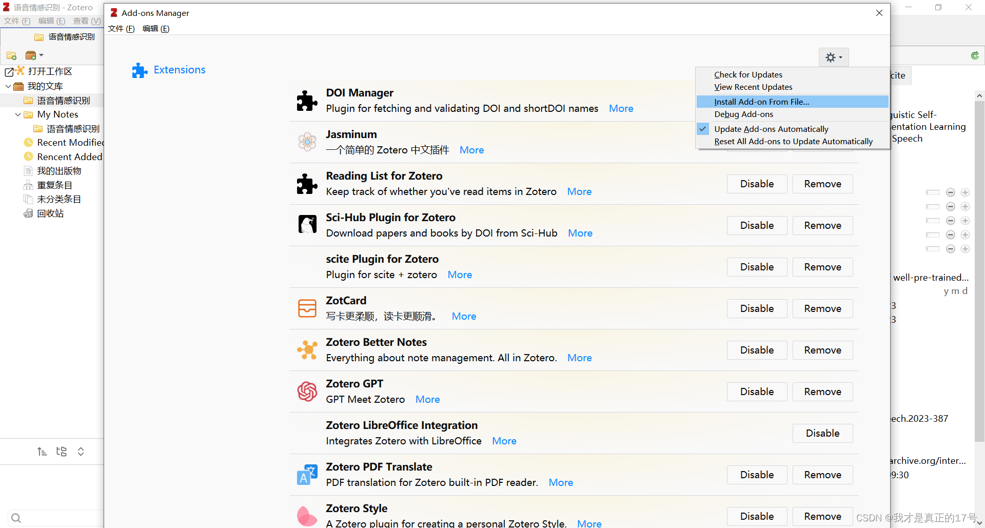
Task: Click the Jasminum flower icon
Action: [x=307, y=142]
